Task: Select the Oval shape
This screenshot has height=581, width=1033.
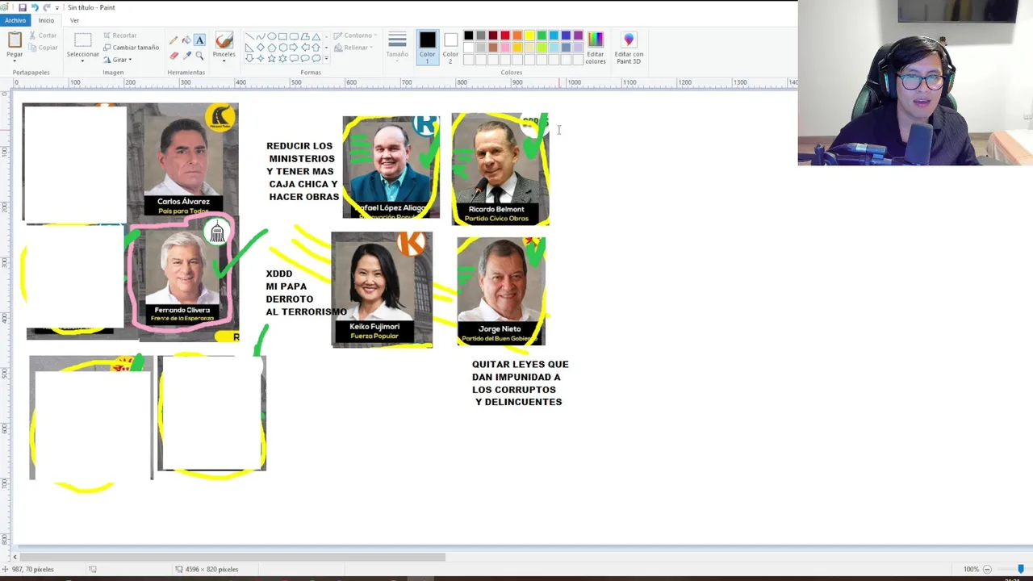Action: (272, 36)
